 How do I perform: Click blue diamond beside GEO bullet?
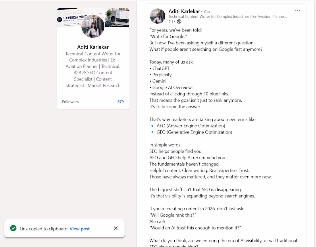[152, 132]
